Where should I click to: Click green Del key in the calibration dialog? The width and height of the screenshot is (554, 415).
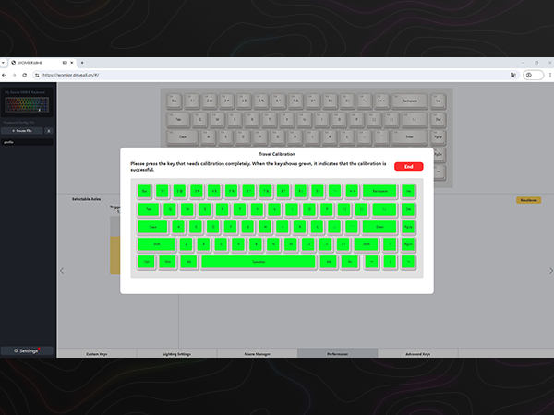point(408,209)
